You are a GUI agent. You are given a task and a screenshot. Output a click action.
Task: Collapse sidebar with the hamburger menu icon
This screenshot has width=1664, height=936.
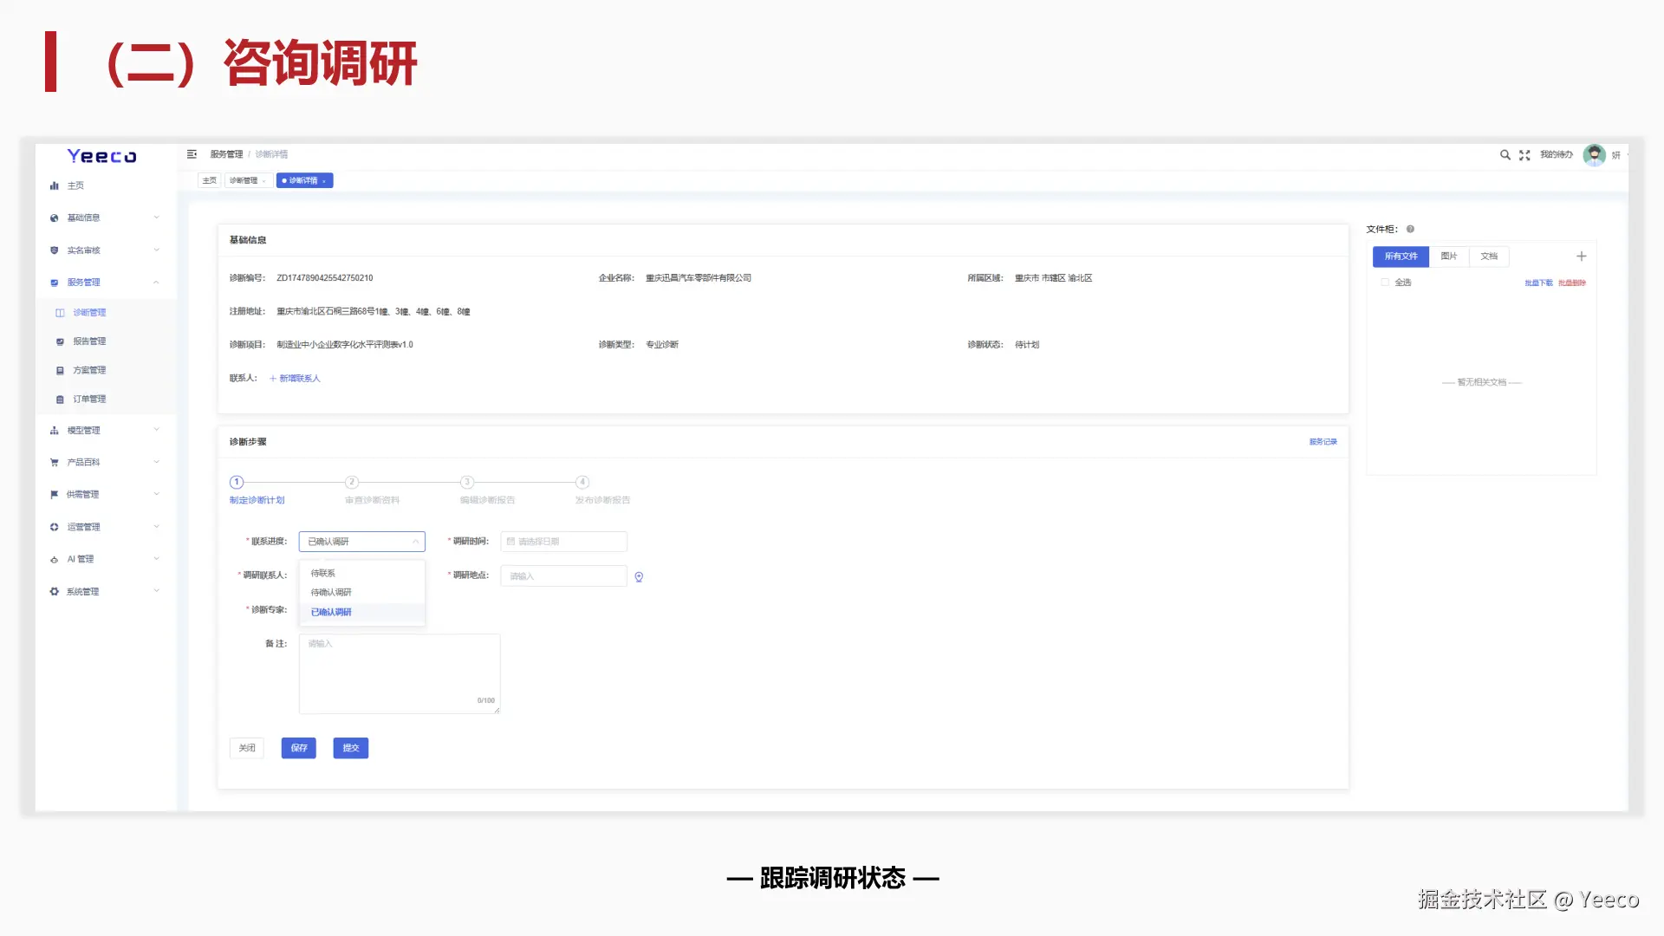tap(192, 154)
